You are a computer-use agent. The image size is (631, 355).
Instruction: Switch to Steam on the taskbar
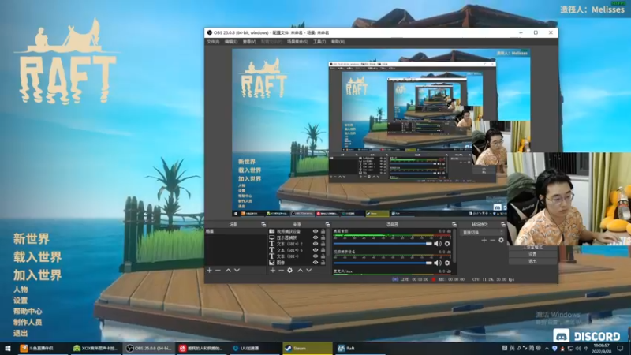pos(307,348)
